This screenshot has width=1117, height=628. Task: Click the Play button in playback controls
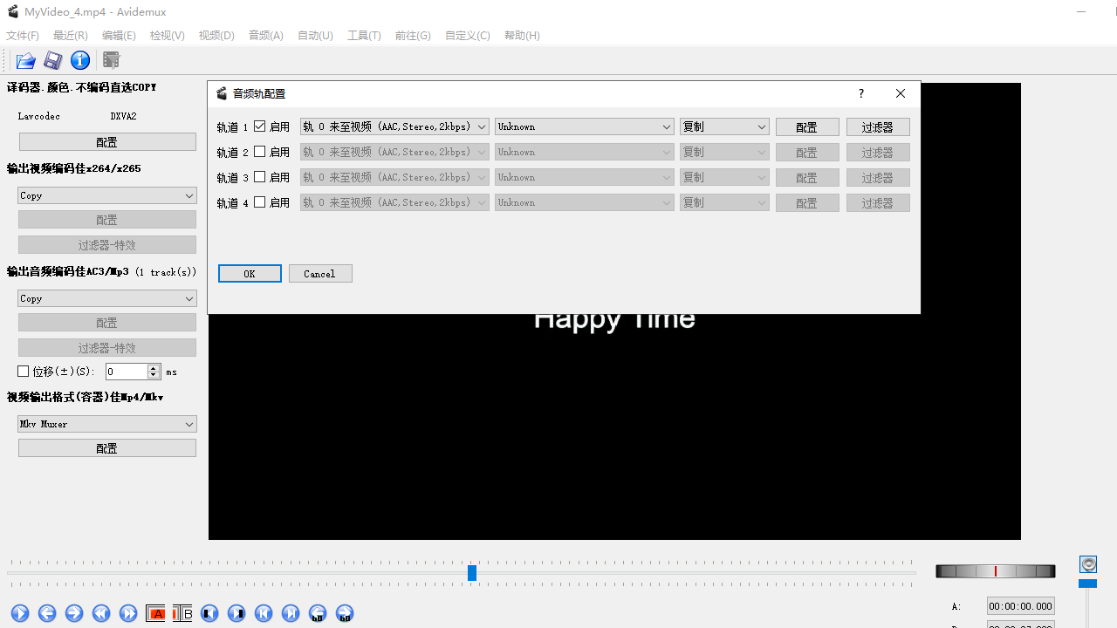[19, 613]
